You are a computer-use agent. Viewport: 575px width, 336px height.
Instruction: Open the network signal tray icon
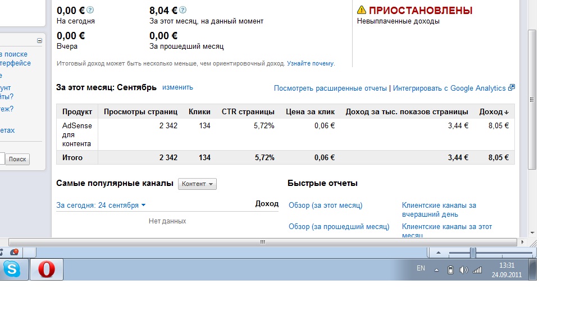(477, 270)
